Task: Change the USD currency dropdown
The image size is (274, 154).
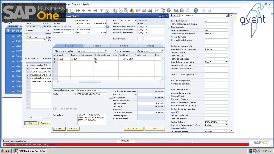Action: pos(88,33)
